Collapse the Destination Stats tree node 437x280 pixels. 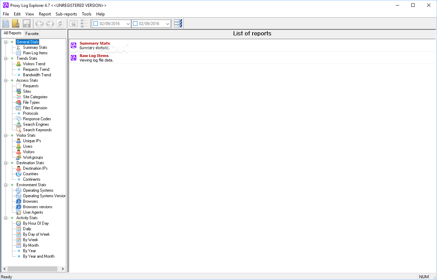[6, 163]
